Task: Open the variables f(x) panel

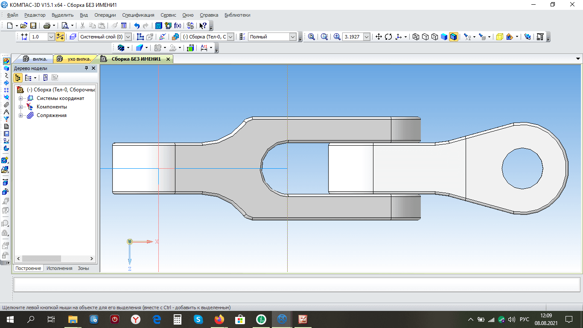Action: [x=178, y=26]
